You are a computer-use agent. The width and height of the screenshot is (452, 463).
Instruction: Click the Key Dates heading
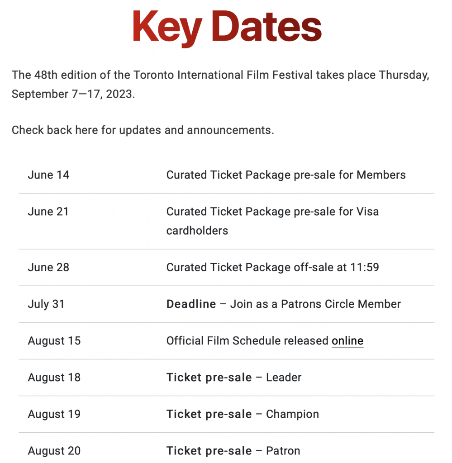(227, 28)
